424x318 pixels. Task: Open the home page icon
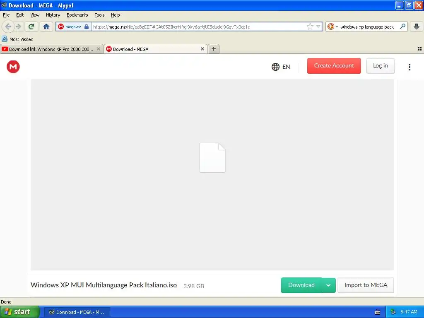click(46, 26)
